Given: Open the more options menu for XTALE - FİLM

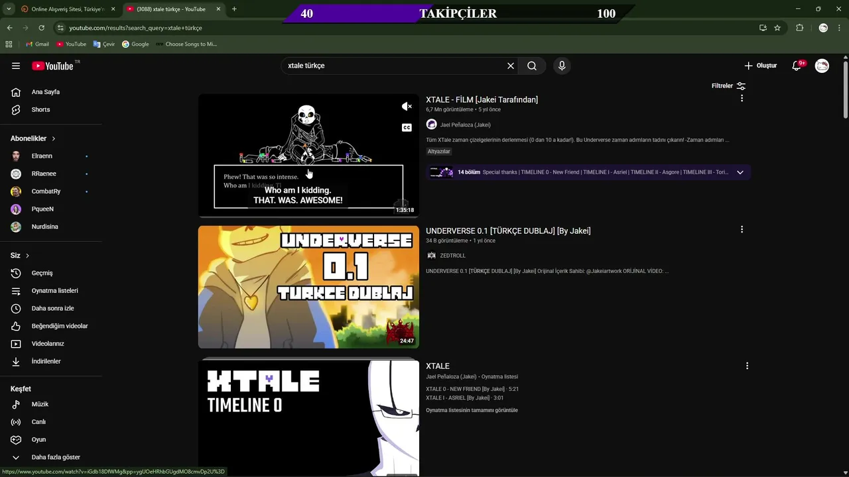Looking at the screenshot, I should pos(742,98).
